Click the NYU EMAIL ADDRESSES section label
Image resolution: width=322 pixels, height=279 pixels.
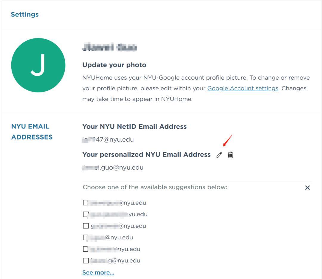[x=32, y=132]
